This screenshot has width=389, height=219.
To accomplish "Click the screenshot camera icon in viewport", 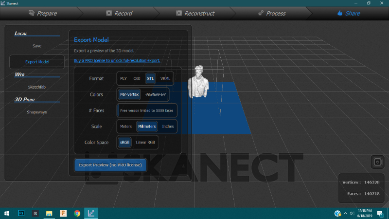I will pos(378,162).
